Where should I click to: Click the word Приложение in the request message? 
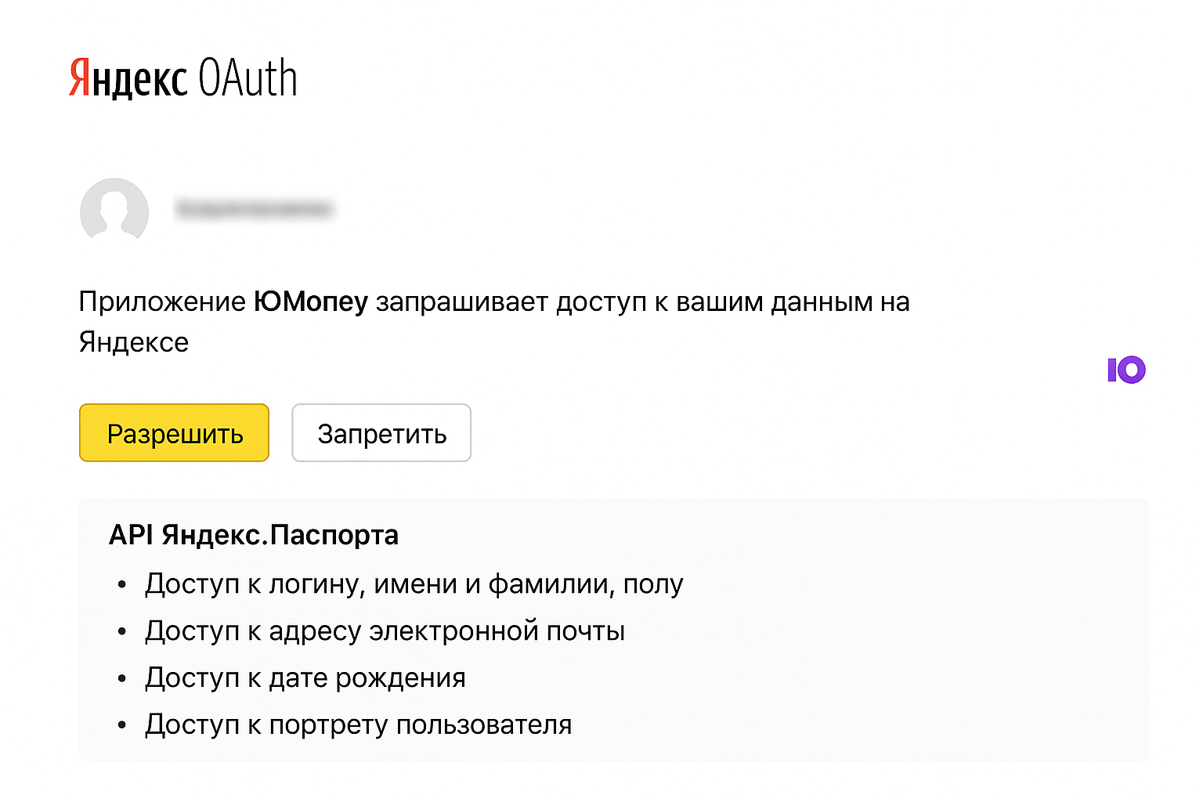(162, 302)
